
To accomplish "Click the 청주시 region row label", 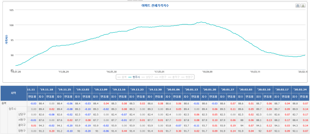I will pos(12,109).
